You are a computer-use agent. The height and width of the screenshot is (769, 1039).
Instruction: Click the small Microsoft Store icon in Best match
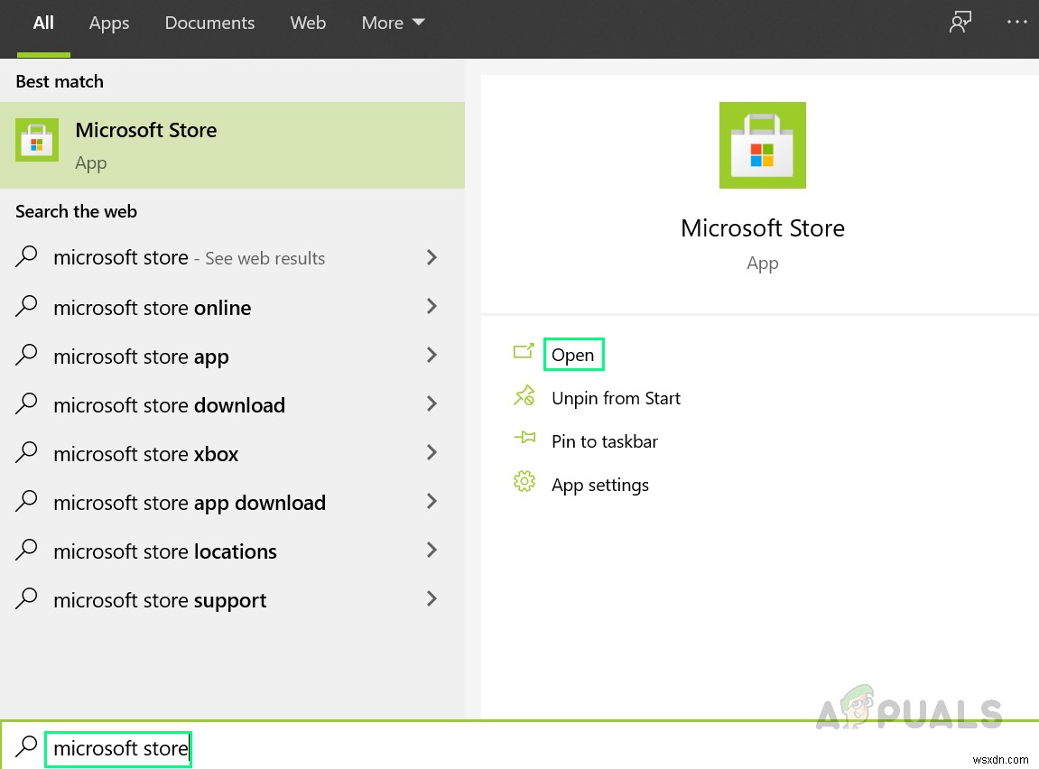pyautogui.click(x=37, y=140)
